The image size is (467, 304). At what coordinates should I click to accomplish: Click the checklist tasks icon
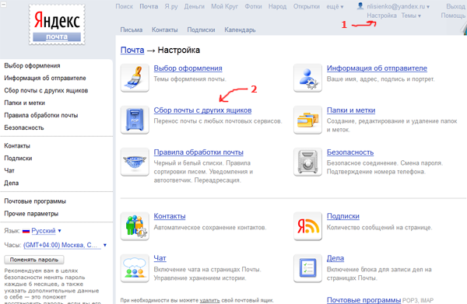pos(307,268)
